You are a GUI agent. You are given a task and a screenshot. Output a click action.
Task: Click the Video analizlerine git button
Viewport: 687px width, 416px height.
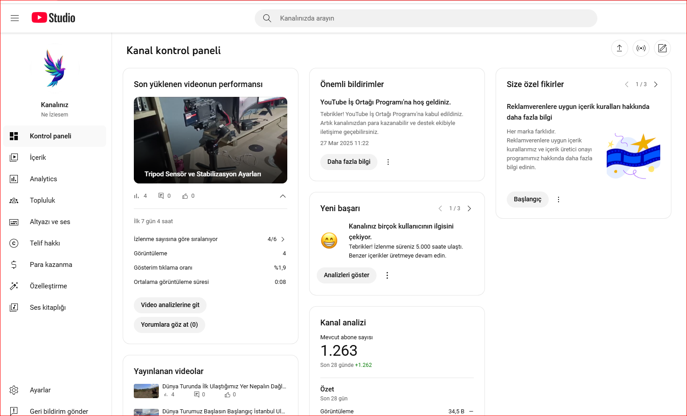tap(170, 305)
